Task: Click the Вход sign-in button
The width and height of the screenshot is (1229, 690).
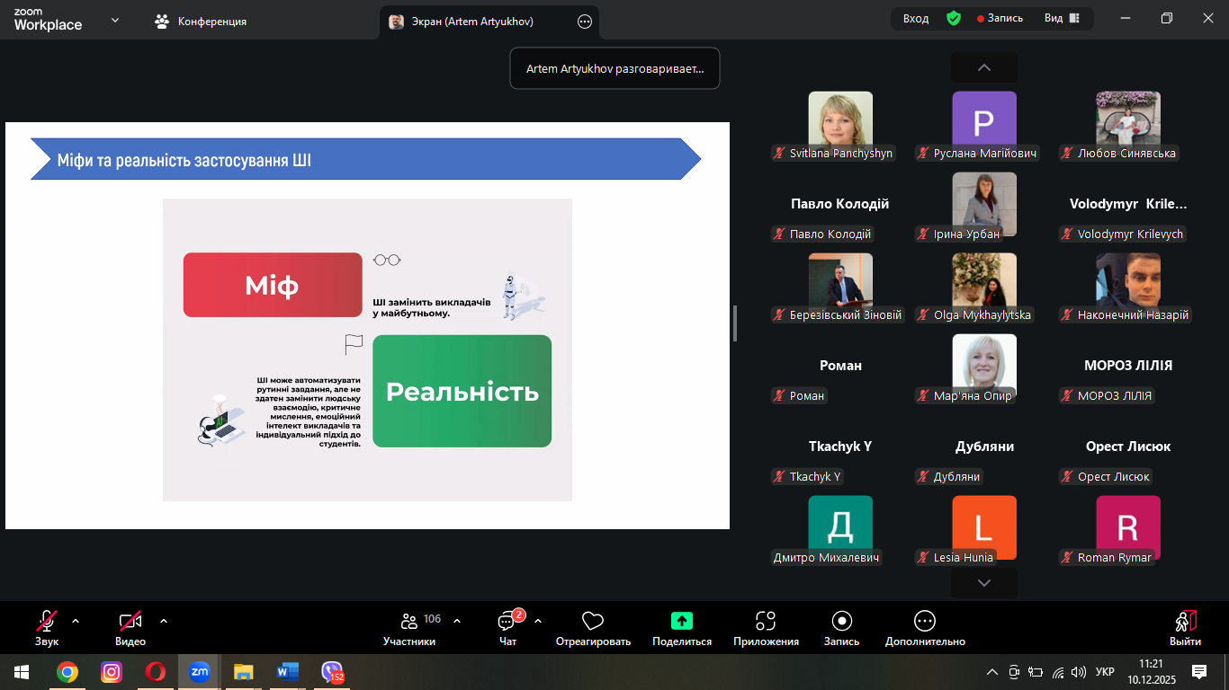Action: click(916, 19)
